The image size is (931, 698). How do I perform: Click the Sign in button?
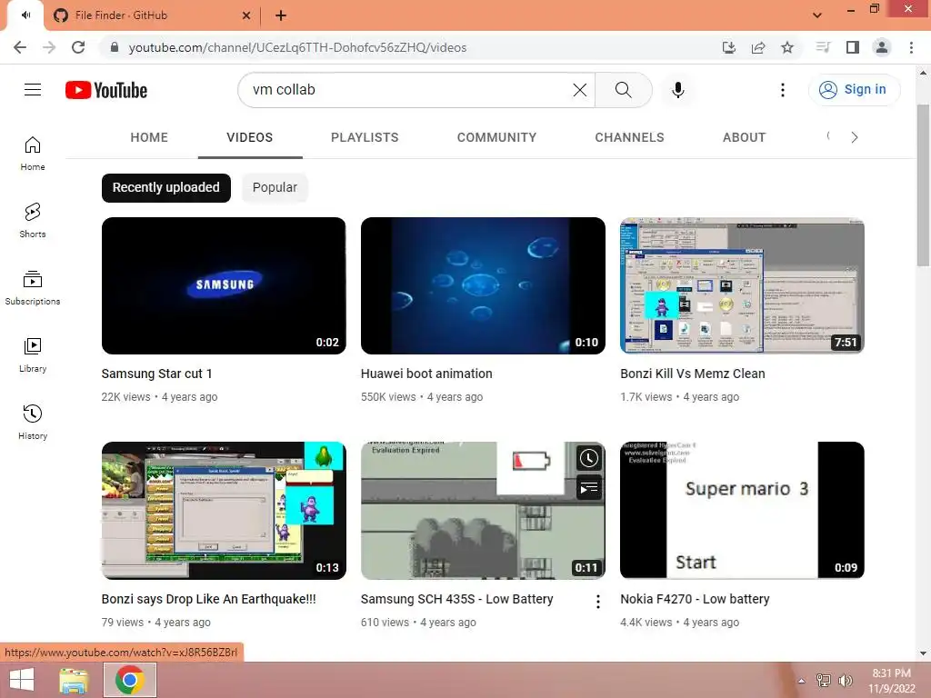(854, 90)
